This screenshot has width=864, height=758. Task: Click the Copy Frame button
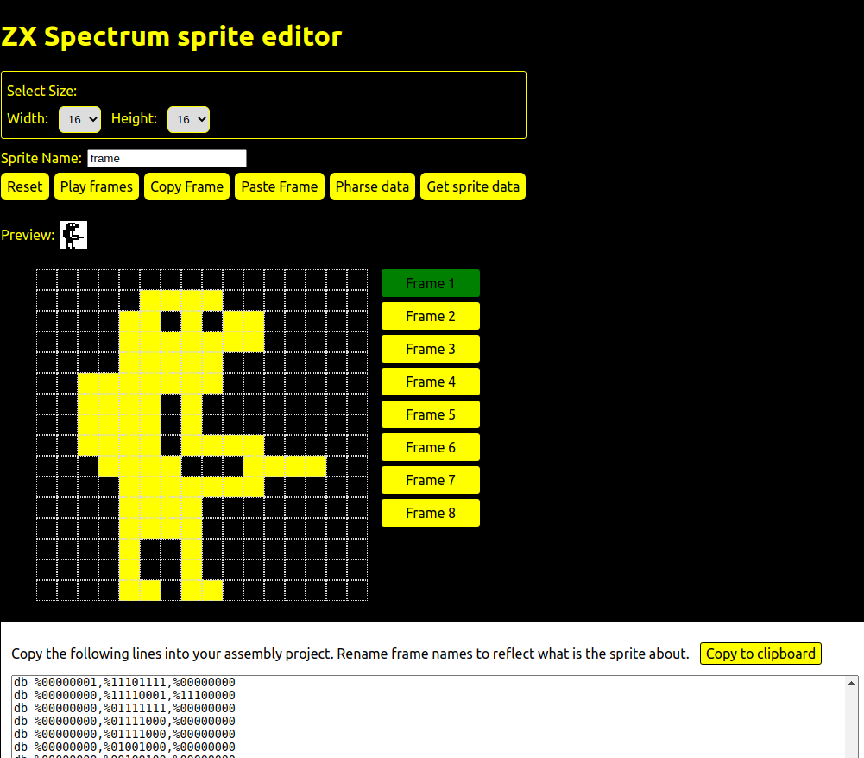[186, 186]
